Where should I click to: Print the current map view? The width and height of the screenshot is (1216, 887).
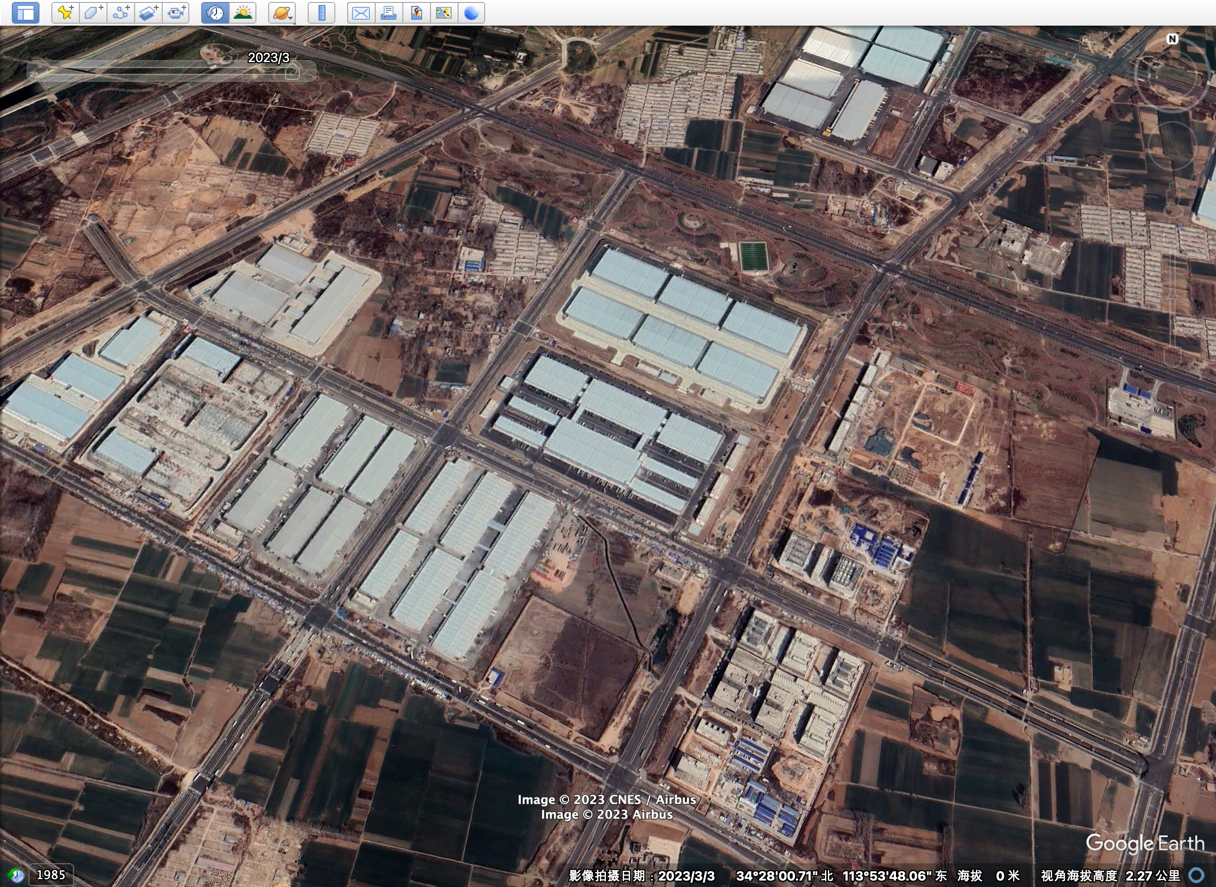click(389, 13)
